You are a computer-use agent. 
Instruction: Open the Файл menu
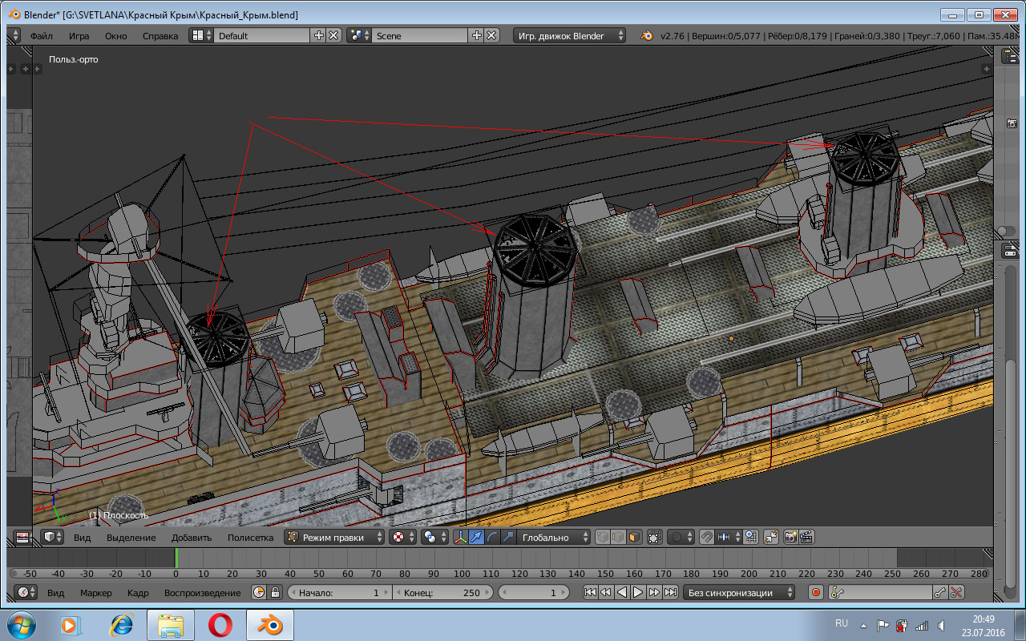coord(42,36)
